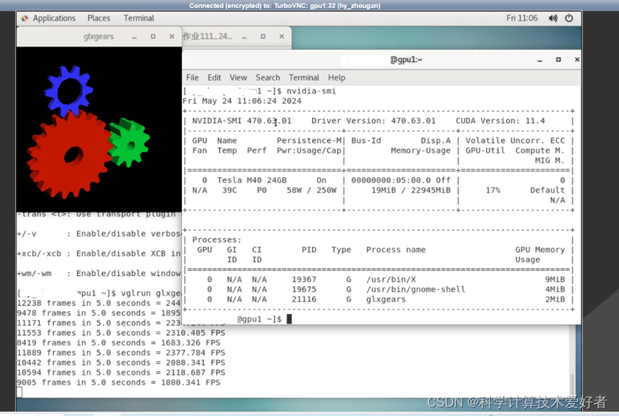Image resolution: width=619 pixels, height=416 pixels.
Task: Click the 'vglrun glxge' command line
Action: point(151,293)
